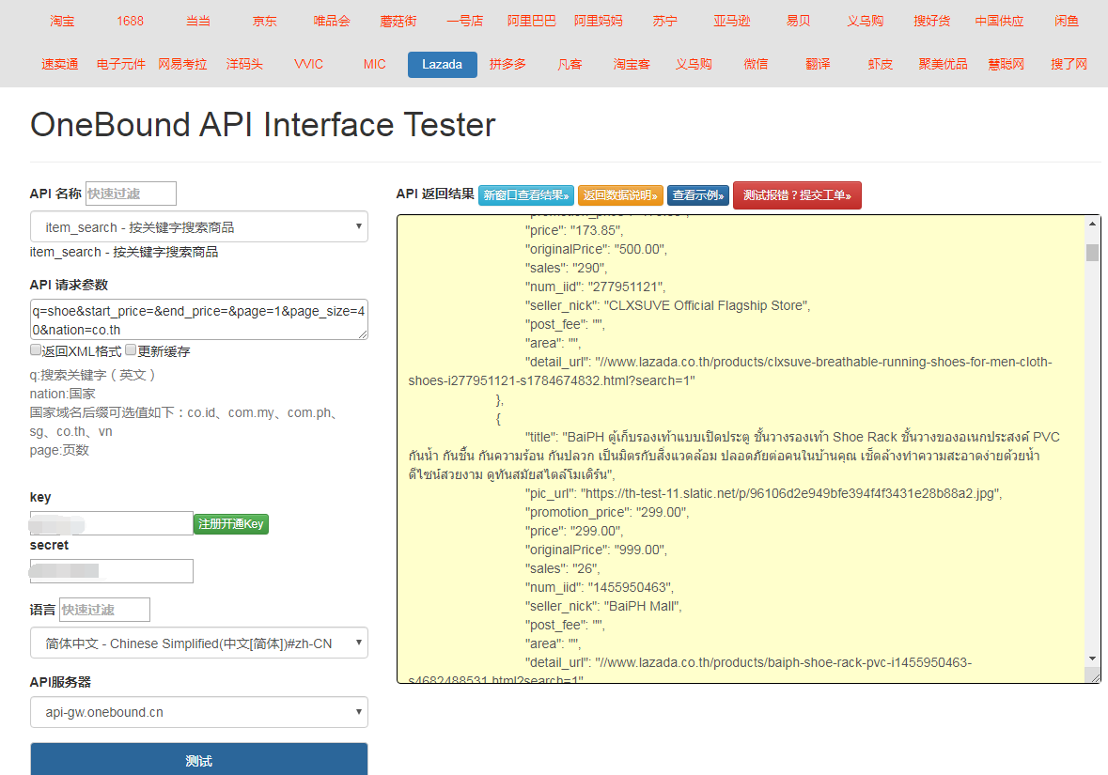Open the 淘宝客 tab
This screenshot has width=1108, height=775.
[631, 64]
